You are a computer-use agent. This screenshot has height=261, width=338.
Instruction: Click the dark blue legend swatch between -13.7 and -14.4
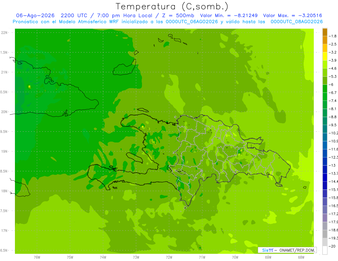325,177
